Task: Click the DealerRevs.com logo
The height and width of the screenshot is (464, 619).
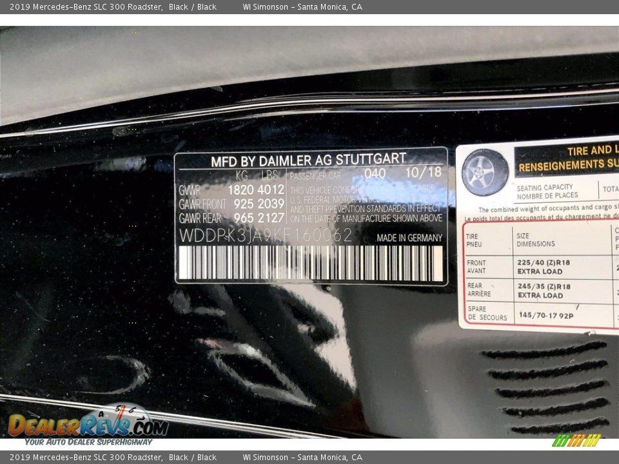Action: click(x=88, y=425)
